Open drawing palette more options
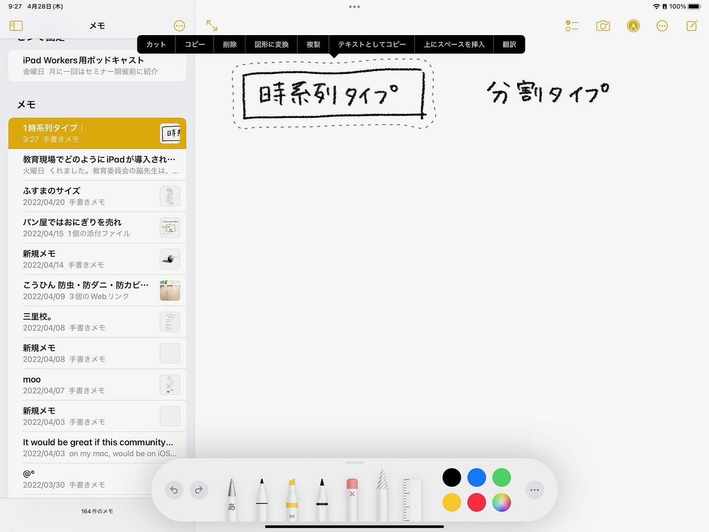 coord(534,490)
